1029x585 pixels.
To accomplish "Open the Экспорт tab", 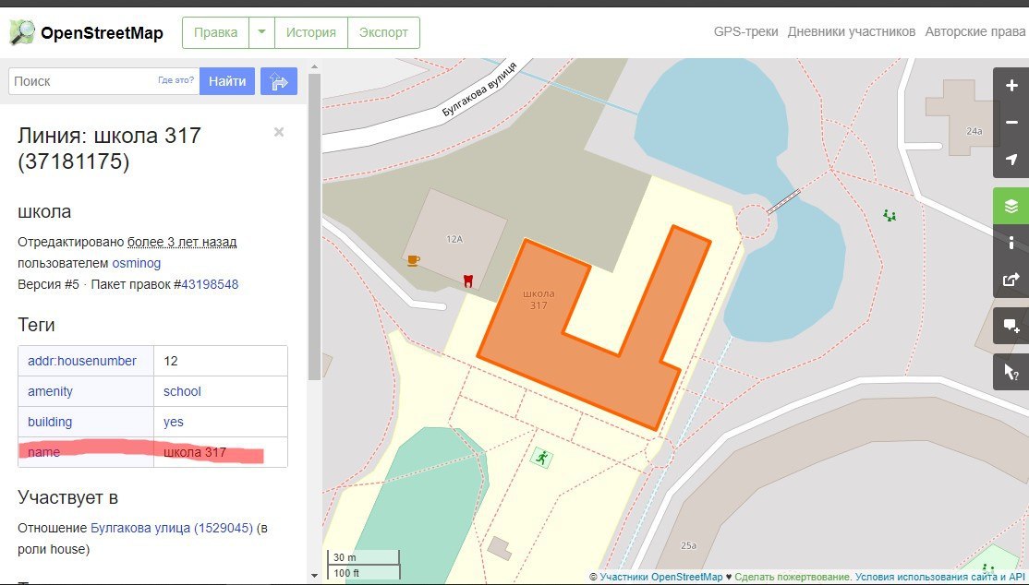I will point(383,32).
